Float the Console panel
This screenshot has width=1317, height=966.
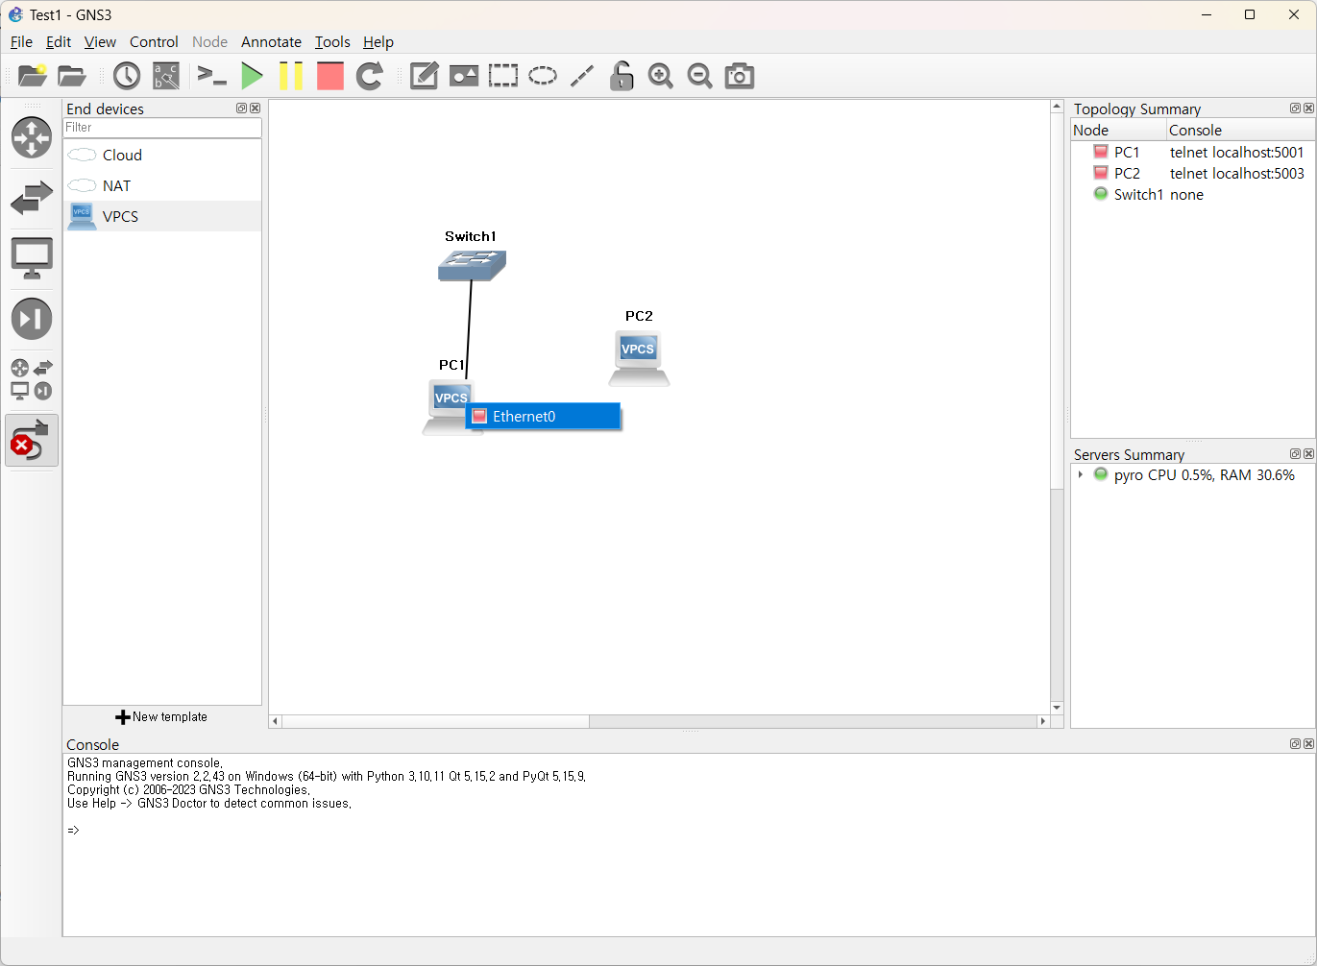pyautogui.click(x=1295, y=744)
